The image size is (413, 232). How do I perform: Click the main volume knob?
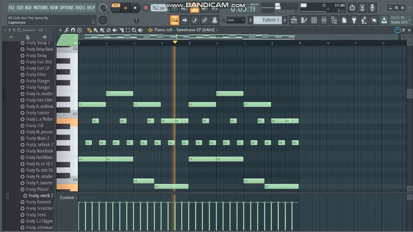coord(103,8)
